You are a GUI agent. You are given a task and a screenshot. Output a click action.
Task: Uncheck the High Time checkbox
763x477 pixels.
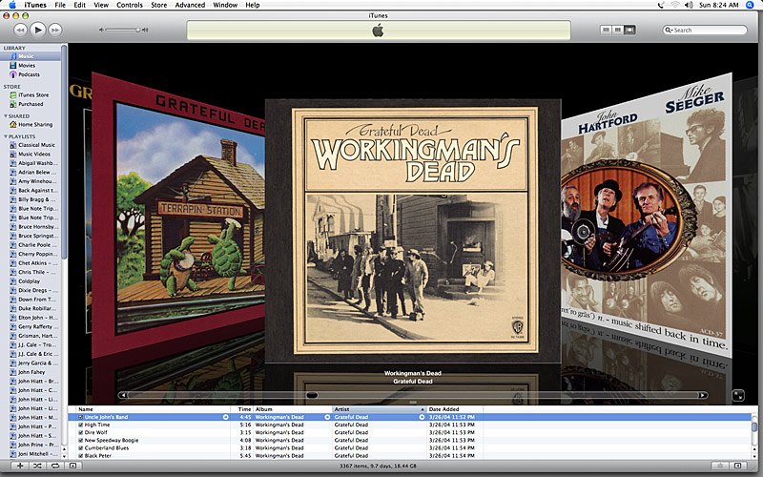click(81, 425)
